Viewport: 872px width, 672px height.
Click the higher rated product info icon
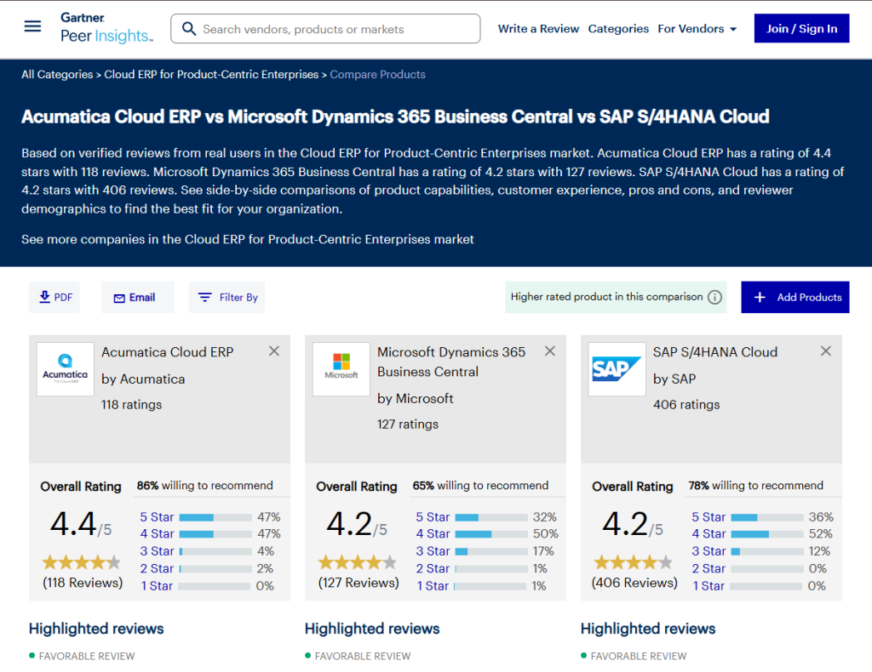(714, 297)
